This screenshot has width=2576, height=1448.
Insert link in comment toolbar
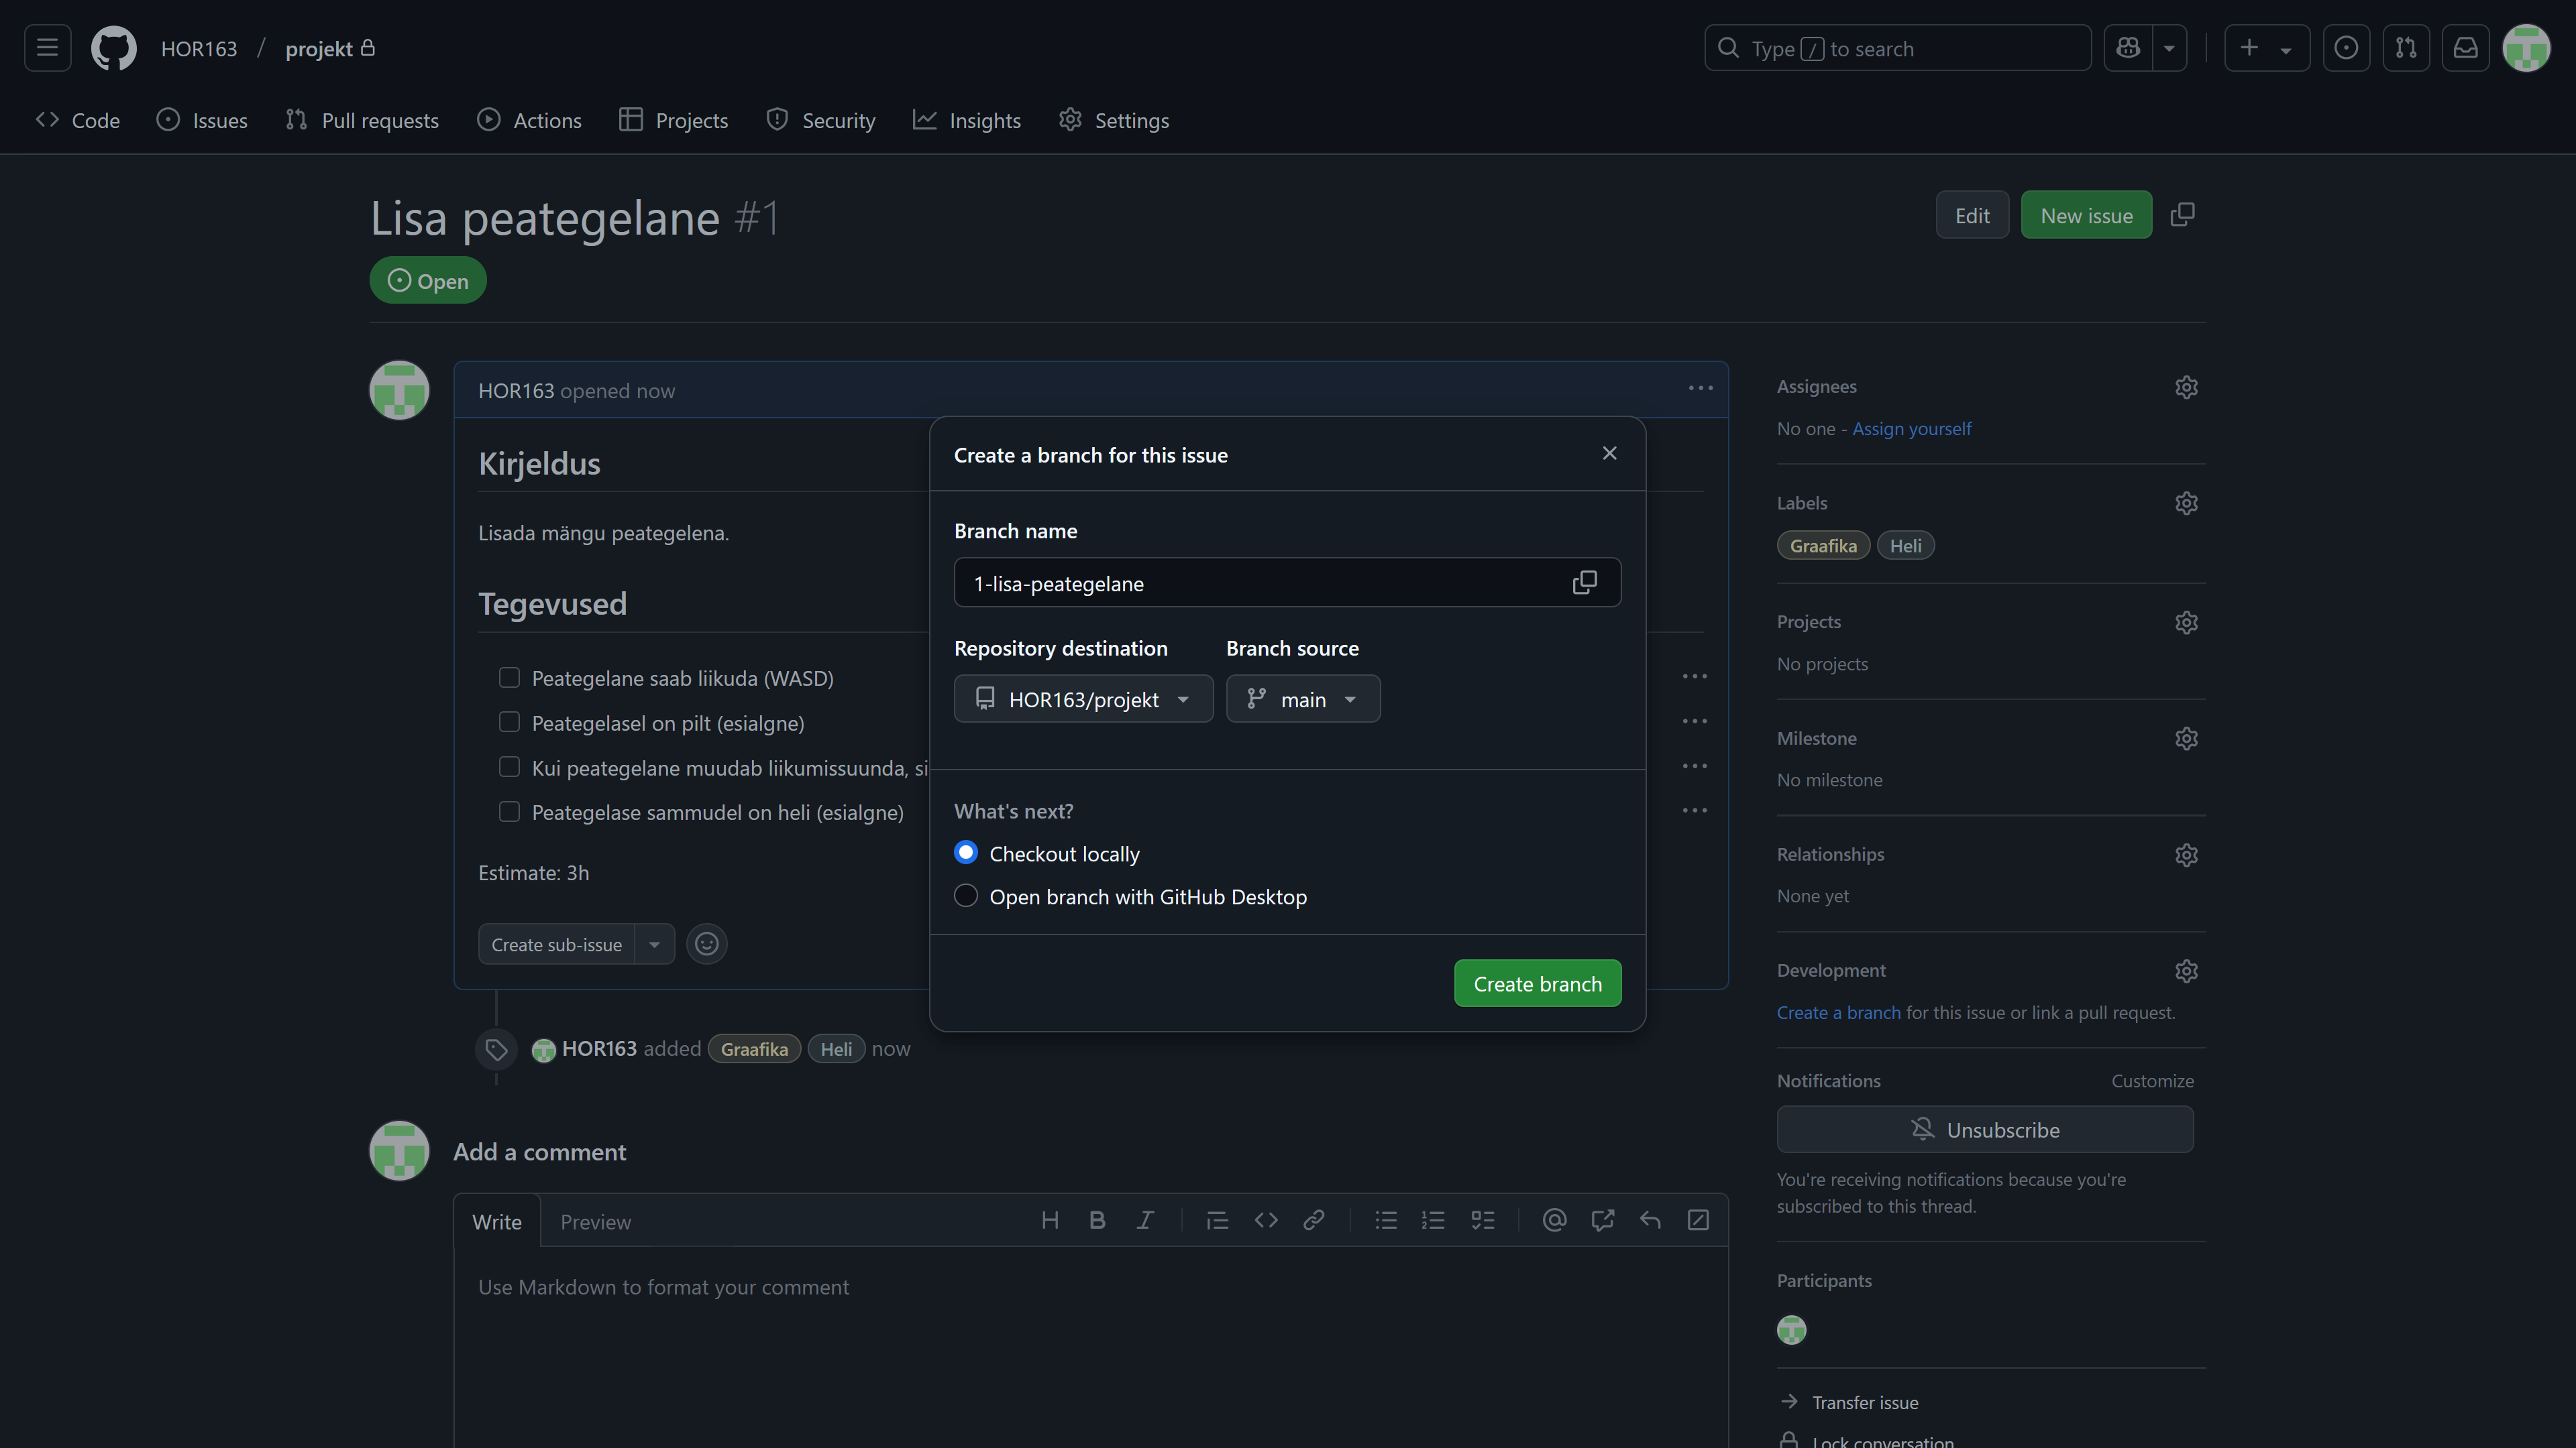[x=1314, y=1220]
